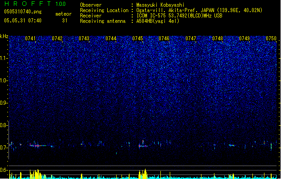Click the long meteor echo trace after 0741

point(38,145)
